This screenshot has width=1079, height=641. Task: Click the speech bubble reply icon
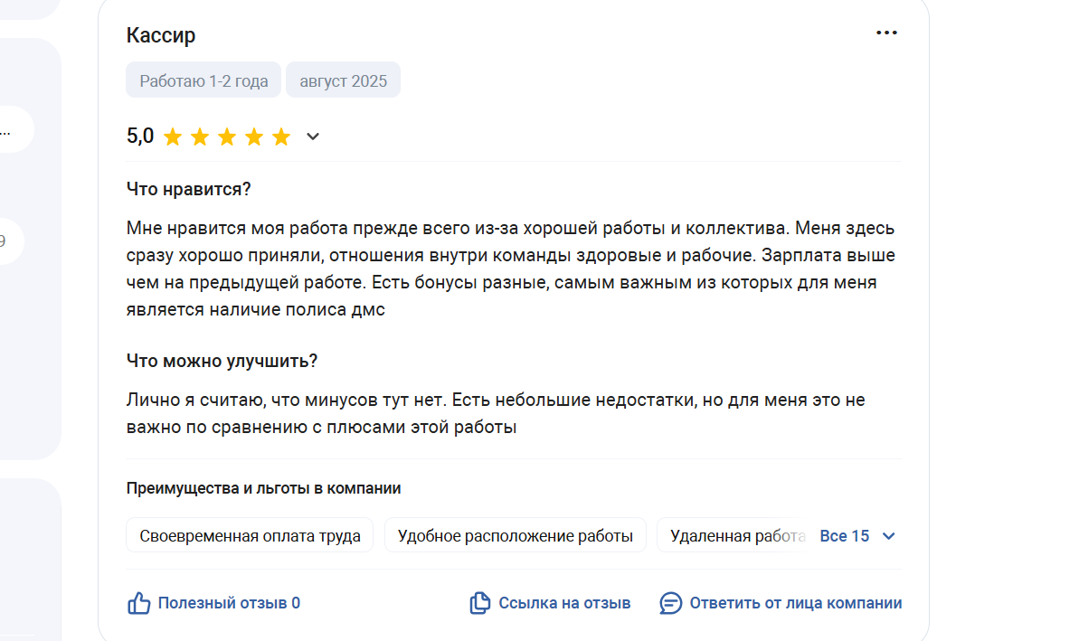670,603
